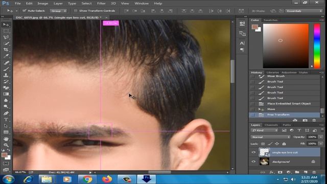Select the Free Transform history state
Viewport: 327px width, 184px height.
pos(285,114)
